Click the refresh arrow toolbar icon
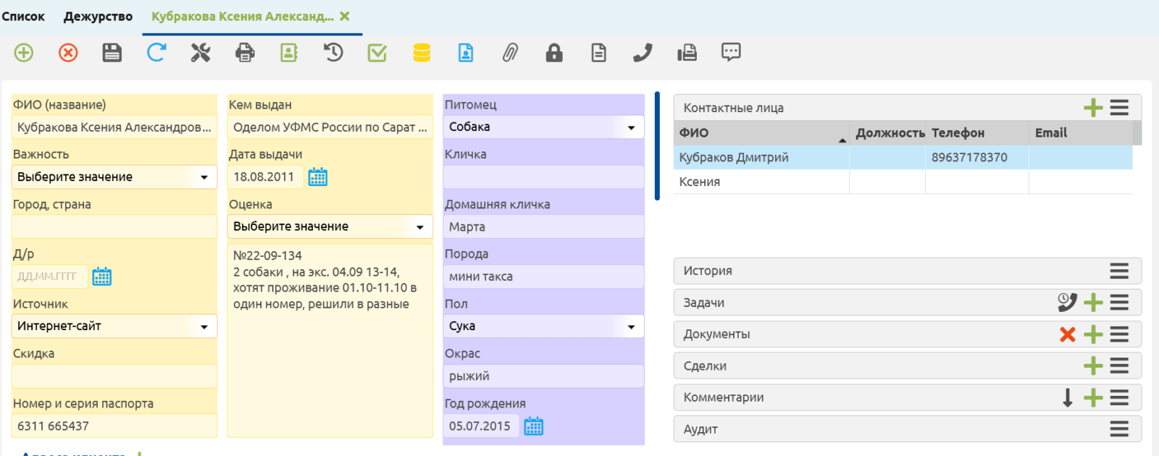Viewport: 1159px width, 456px height. 156,53
